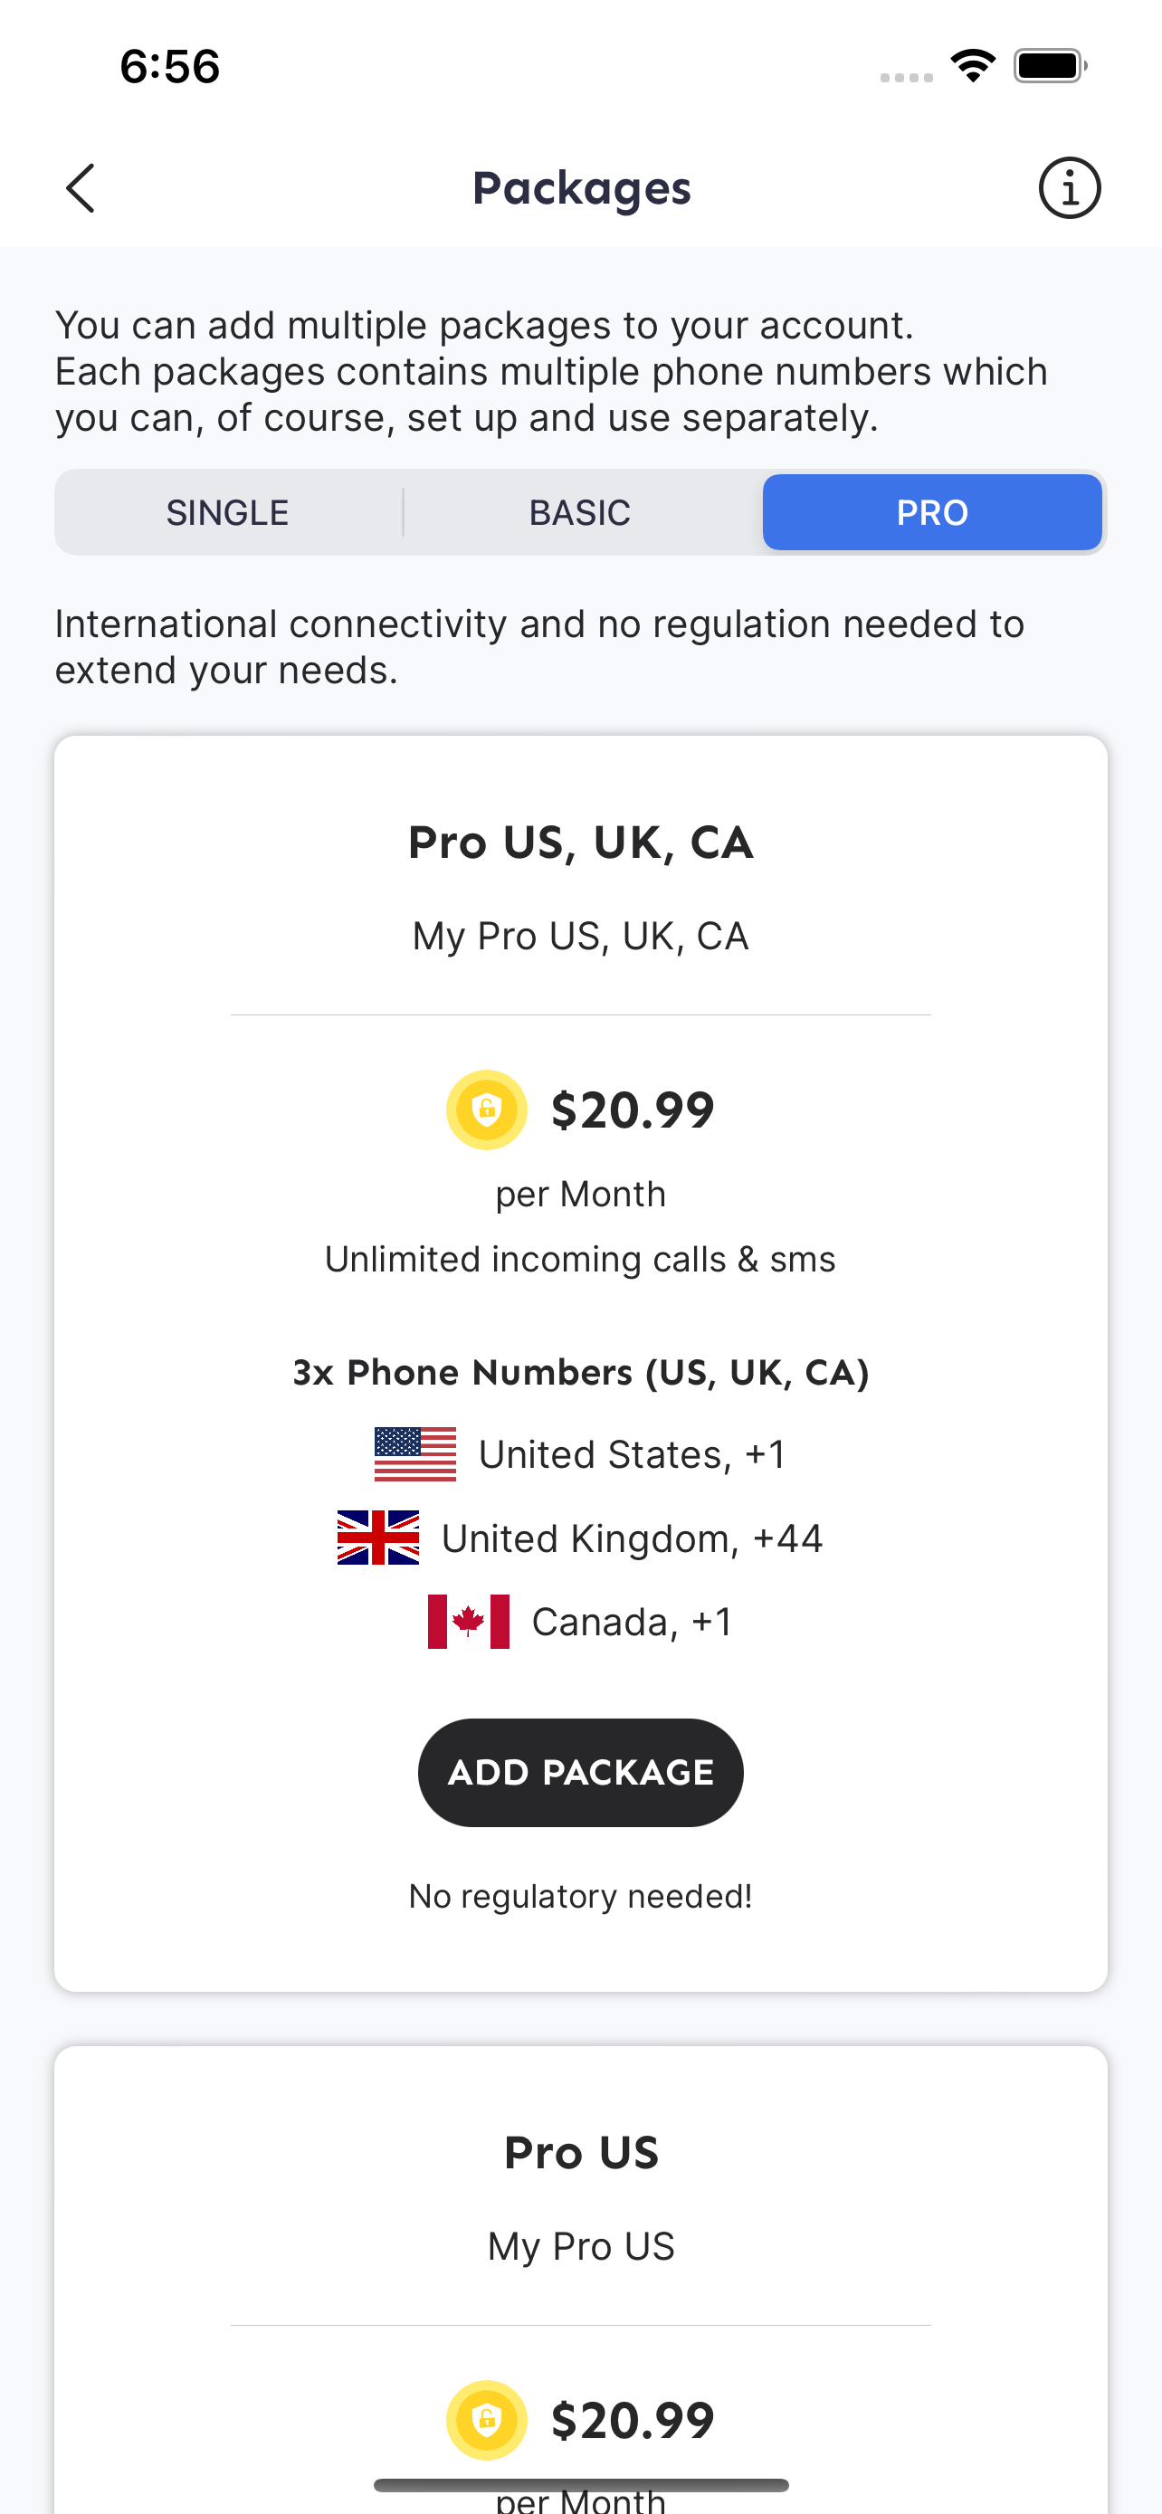This screenshot has height=2514, width=1162.
Task: Tap the coin icon in Pro US card
Action: pos(487,2420)
